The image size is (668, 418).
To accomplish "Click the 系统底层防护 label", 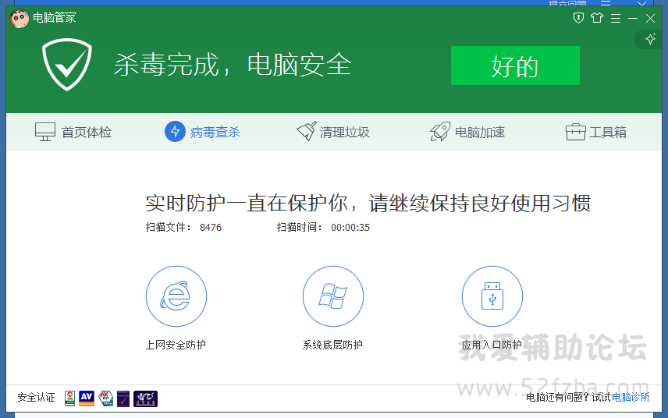I will 332,345.
